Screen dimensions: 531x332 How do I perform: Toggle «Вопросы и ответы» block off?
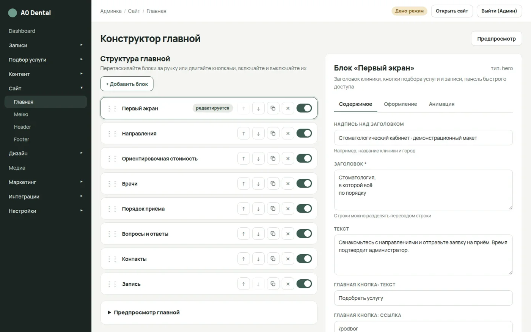[x=304, y=233]
